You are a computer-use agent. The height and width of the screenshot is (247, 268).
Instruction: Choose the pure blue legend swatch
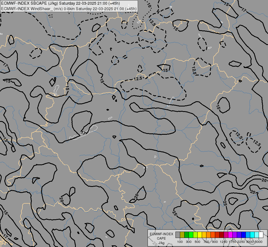244,235
